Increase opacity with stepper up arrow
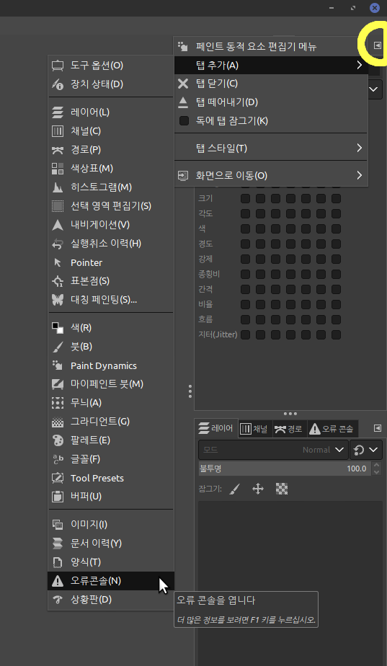 pyautogui.click(x=376, y=466)
